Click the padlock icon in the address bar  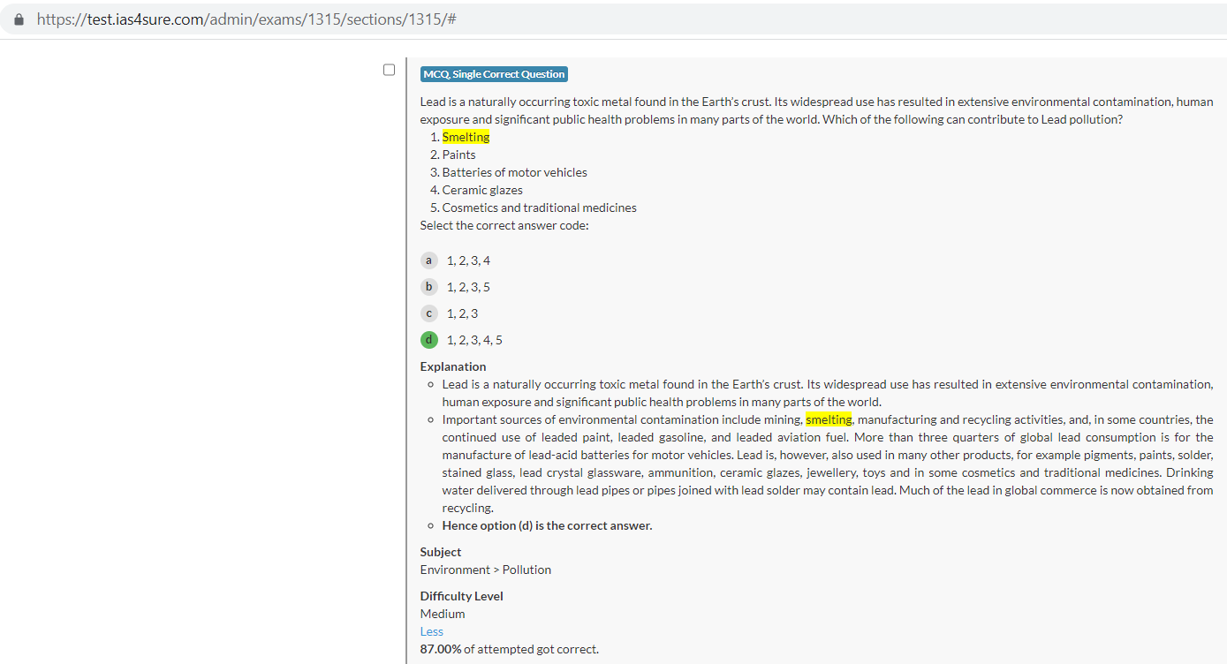[x=19, y=19]
